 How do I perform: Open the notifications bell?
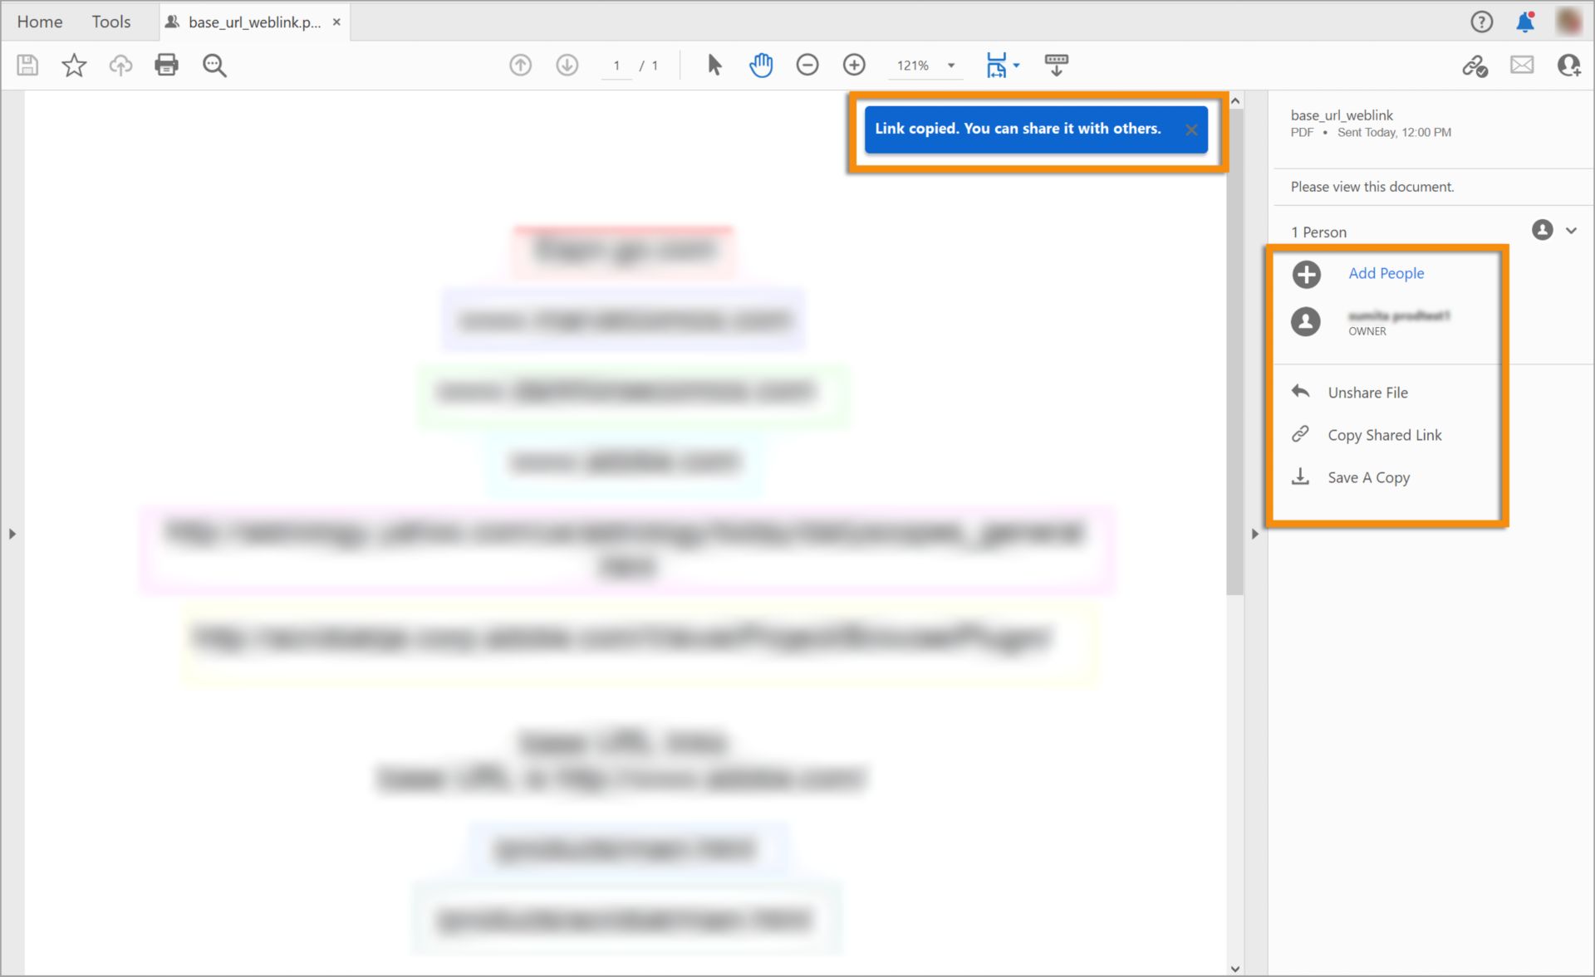(1524, 22)
